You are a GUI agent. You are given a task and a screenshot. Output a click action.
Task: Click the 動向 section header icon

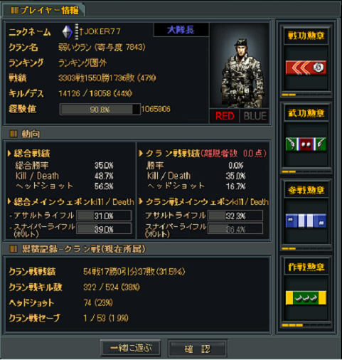(x=14, y=134)
